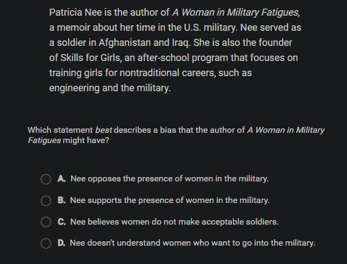Viewport: 347px width, 264px height.
Task: Click the name "Patricia Nee" starting the passage
Action: pos(76,12)
